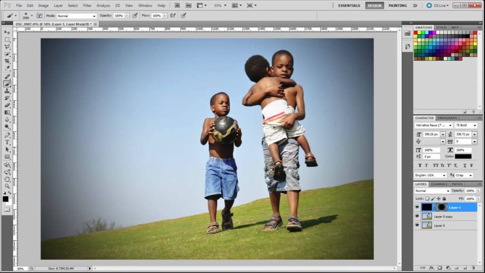This screenshot has width=485, height=273.
Task: Enable airbrush mode in options bar
Action: pyautogui.click(x=172, y=16)
